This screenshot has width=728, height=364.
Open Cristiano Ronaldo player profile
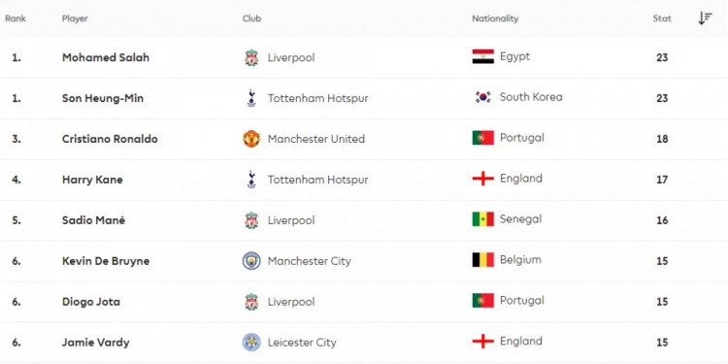[110, 139]
